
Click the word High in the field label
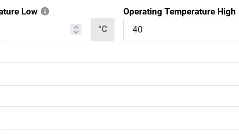226,12
